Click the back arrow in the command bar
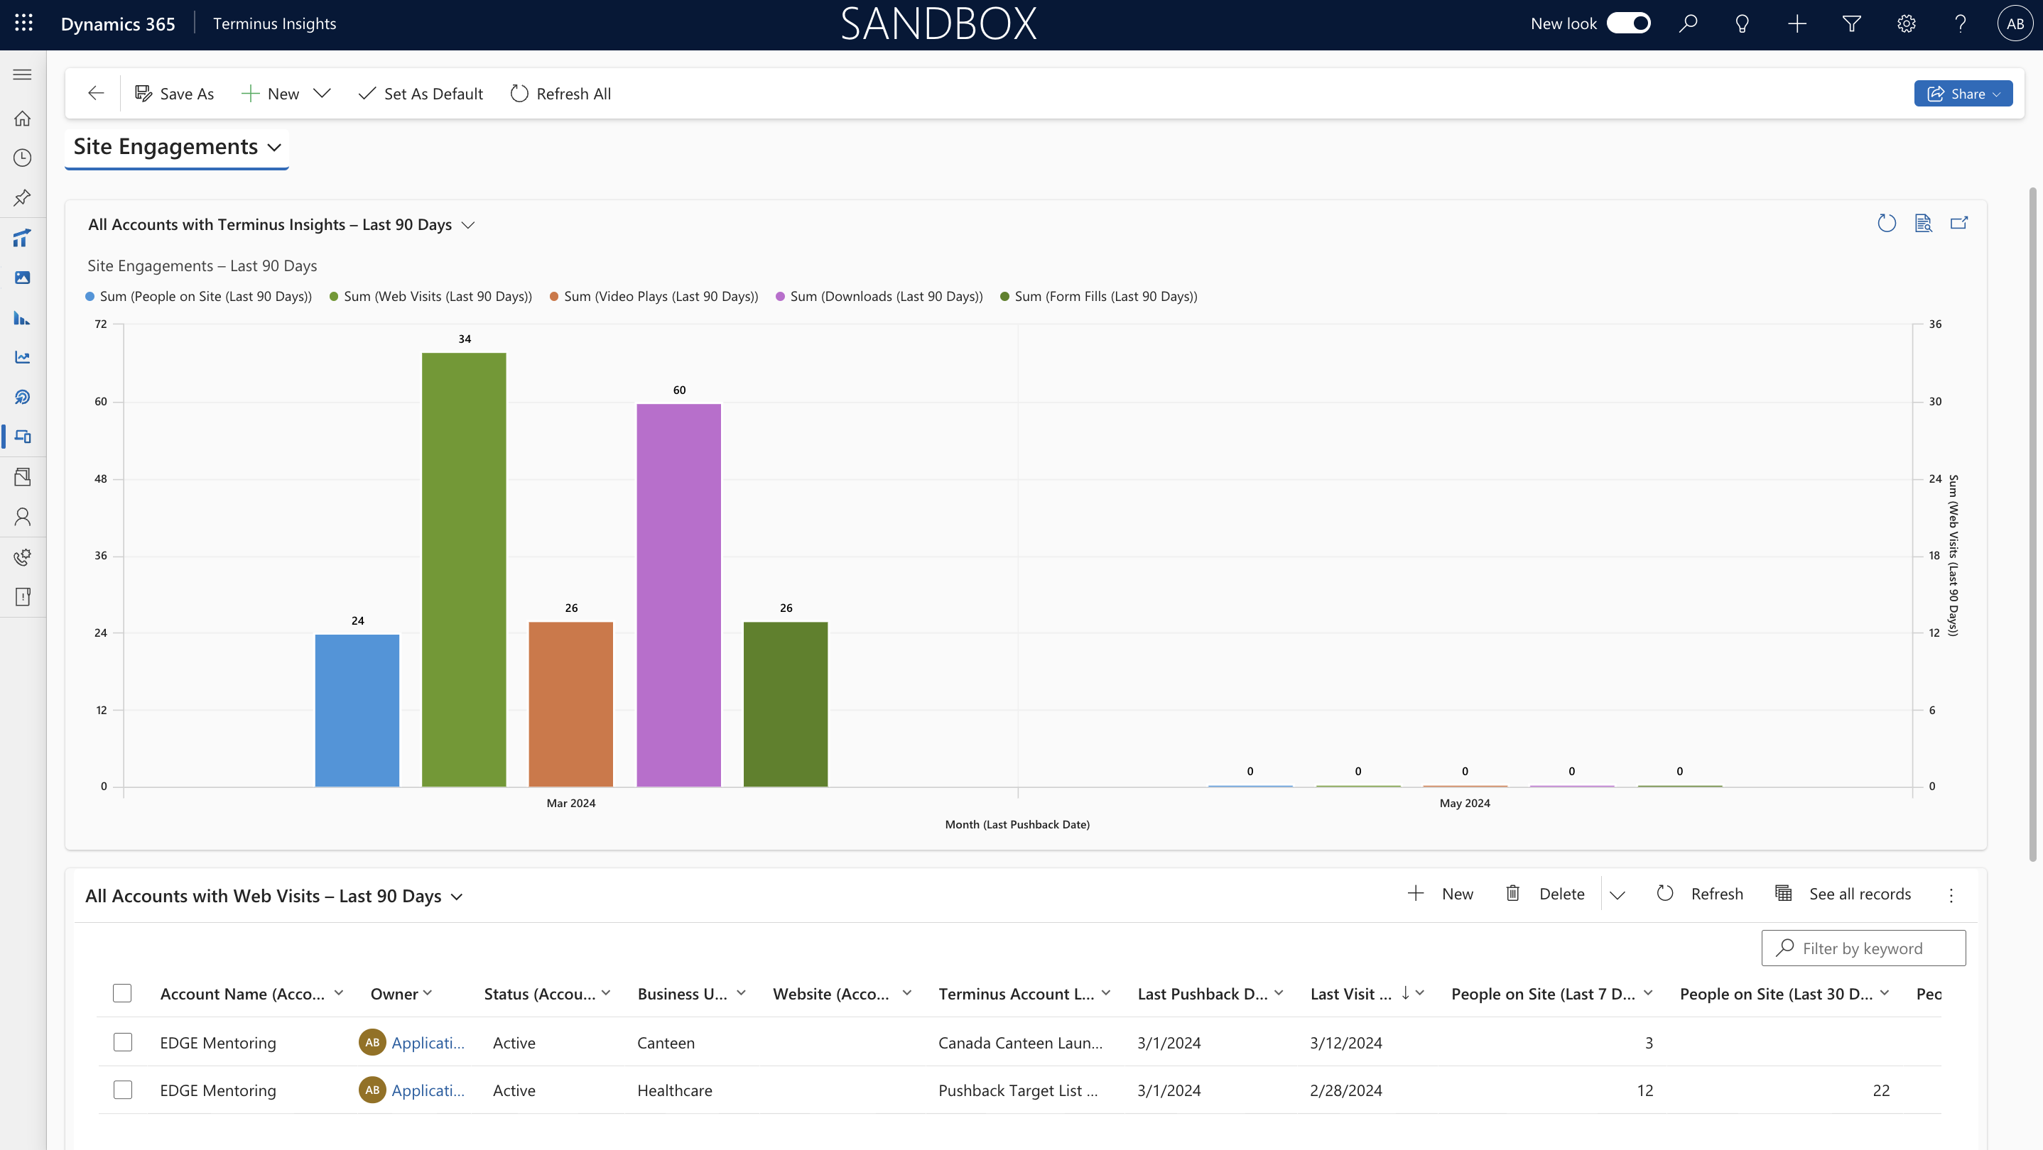The image size is (2043, 1150). tap(96, 94)
